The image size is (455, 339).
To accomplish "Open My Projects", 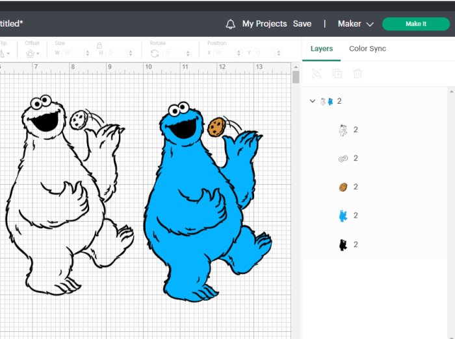I will (265, 24).
